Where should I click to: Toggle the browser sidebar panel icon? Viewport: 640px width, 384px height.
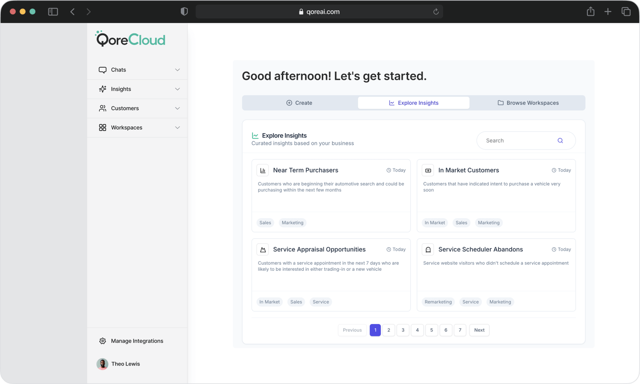[x=53, y=12]
